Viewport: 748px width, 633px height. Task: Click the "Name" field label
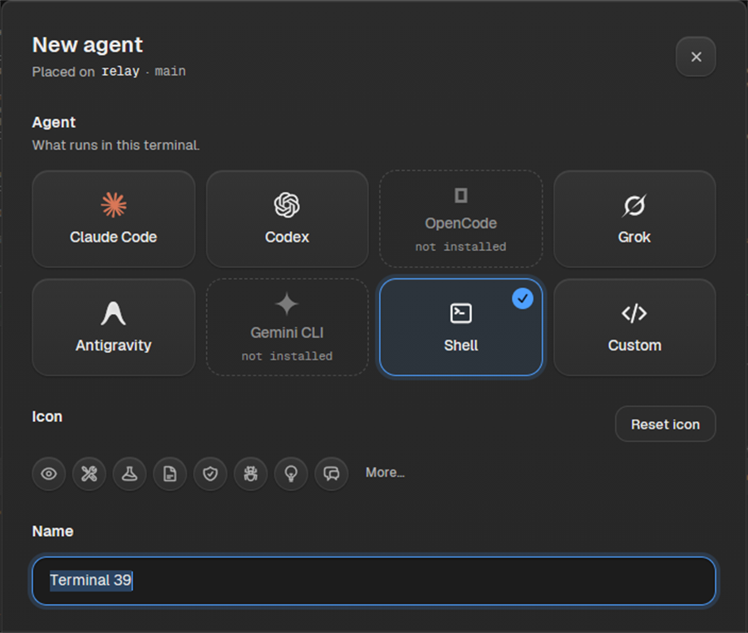pos(53,531)
